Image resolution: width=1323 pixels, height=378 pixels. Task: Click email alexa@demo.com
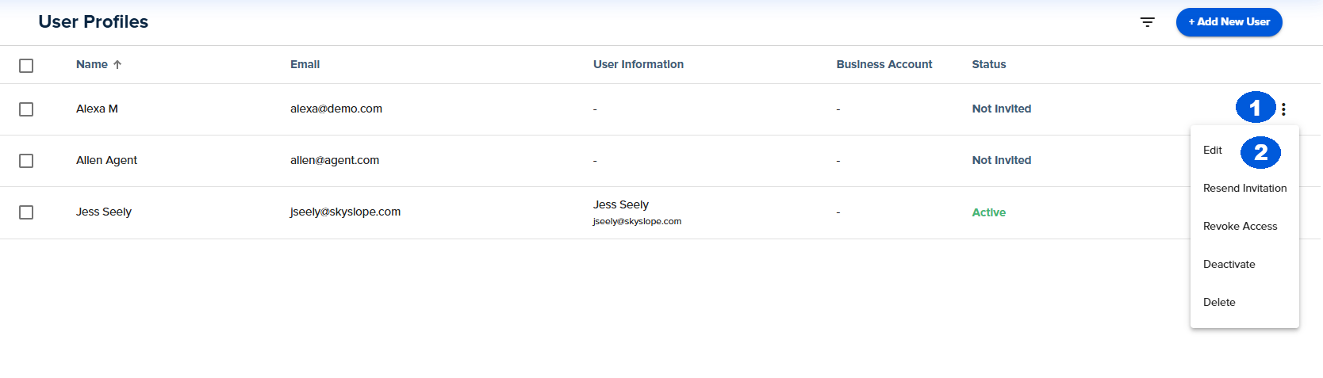pos(336,109)
